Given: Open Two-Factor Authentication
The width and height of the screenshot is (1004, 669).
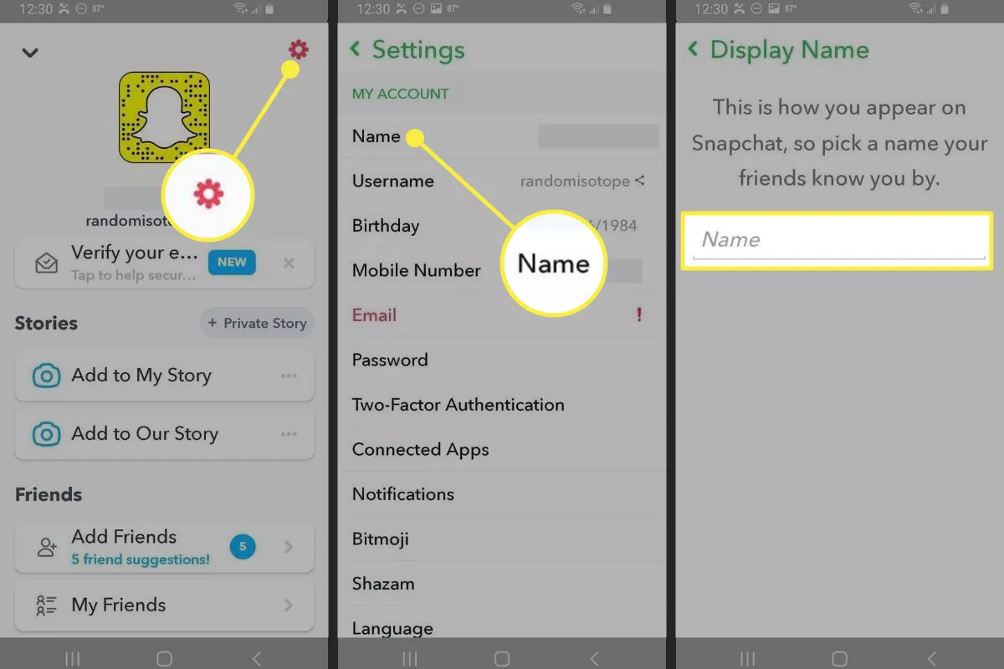Looking at the screenshot, I should tap(503, 405).
